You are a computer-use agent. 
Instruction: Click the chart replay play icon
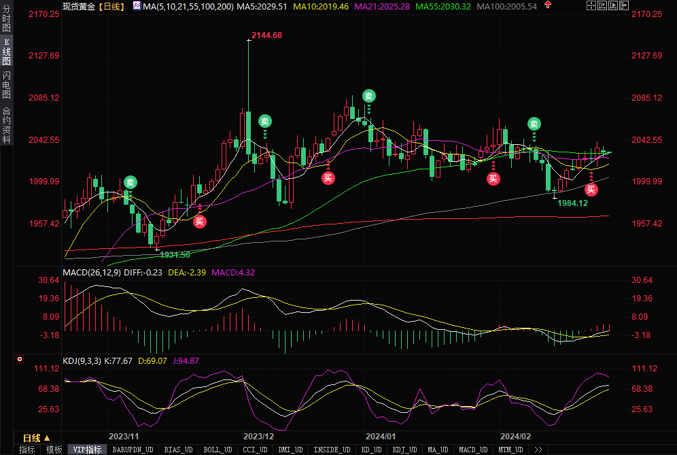pyautogui.click(x=612, y=5)
